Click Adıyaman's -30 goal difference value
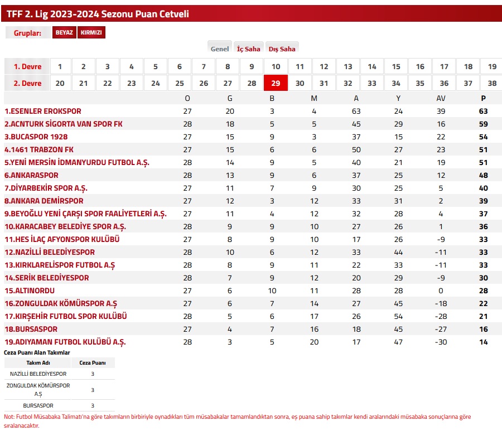 tap(441, 342)
